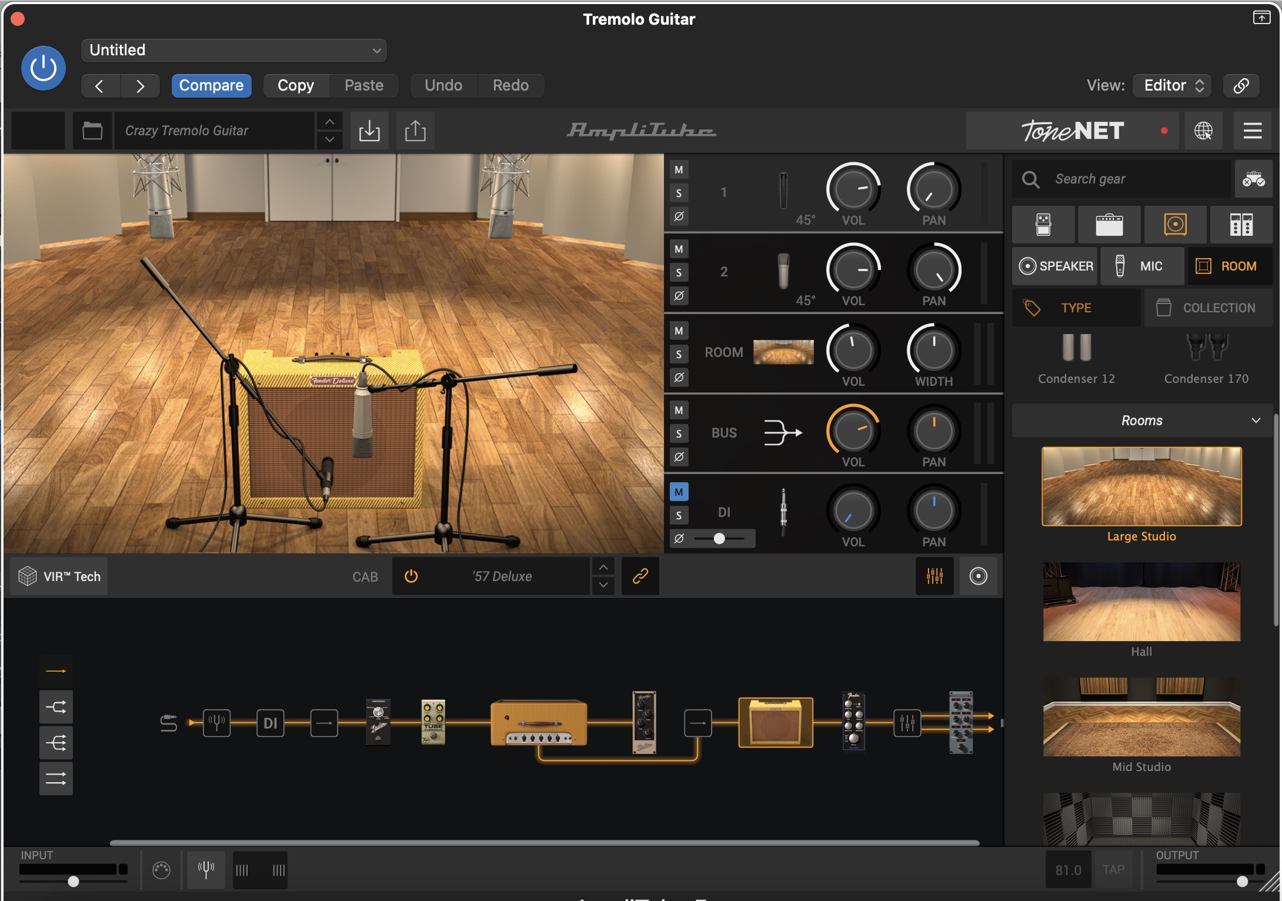The height and width of the screenshot is (901, 1282).
Task: Select the amp gear category
Action: pyautogui.click(x=1109, y=225)
